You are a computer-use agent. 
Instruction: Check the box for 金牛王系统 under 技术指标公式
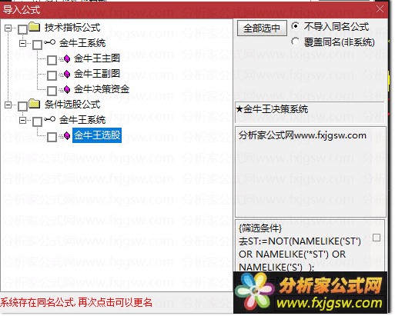[x=38, y=45]
